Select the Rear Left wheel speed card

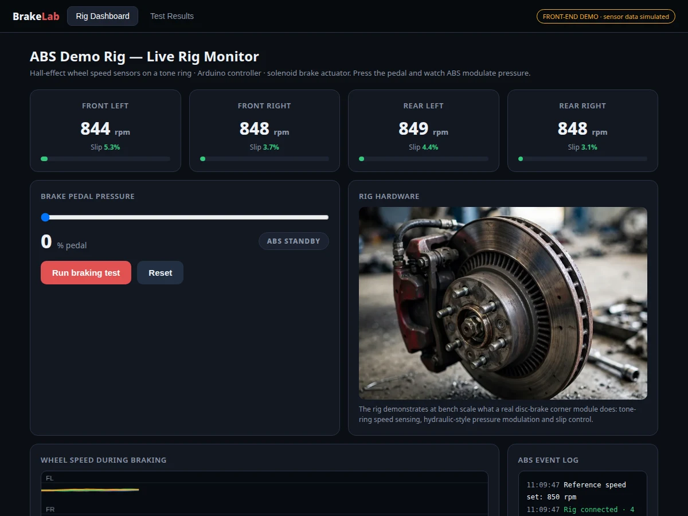point(424,131)
